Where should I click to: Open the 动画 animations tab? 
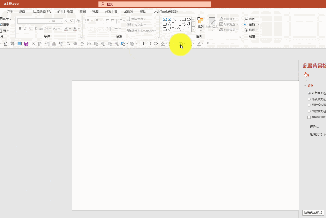pyautogui.click(x=22, y=12)
